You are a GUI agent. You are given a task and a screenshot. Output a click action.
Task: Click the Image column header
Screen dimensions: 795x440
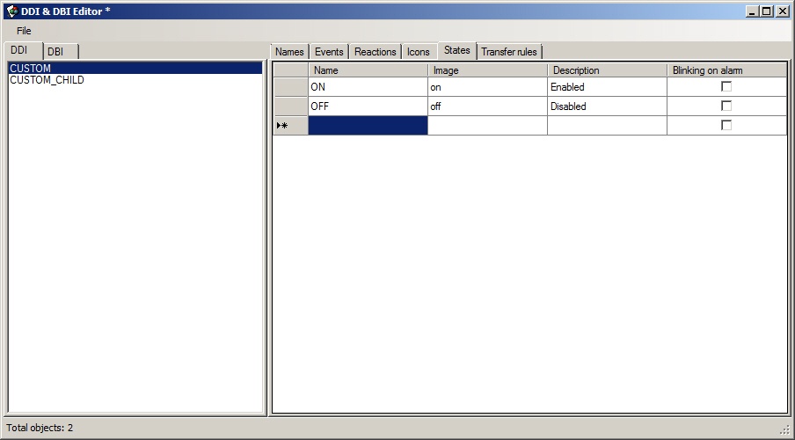tap(488, 70)
